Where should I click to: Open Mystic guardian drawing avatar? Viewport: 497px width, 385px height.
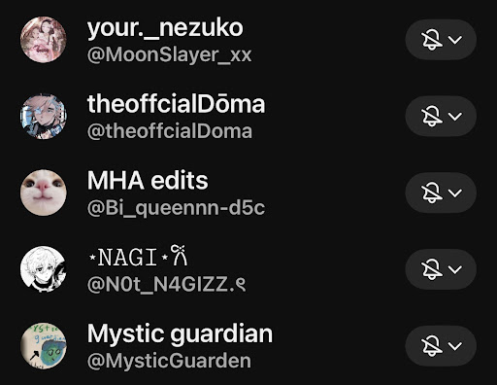click(x=44, y=345)
